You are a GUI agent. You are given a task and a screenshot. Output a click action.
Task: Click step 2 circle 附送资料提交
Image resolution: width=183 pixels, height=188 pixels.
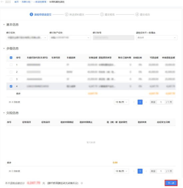[x=67, y=15]
